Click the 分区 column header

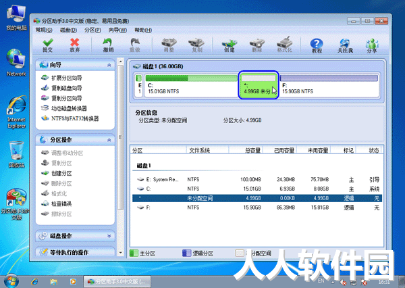159,150
